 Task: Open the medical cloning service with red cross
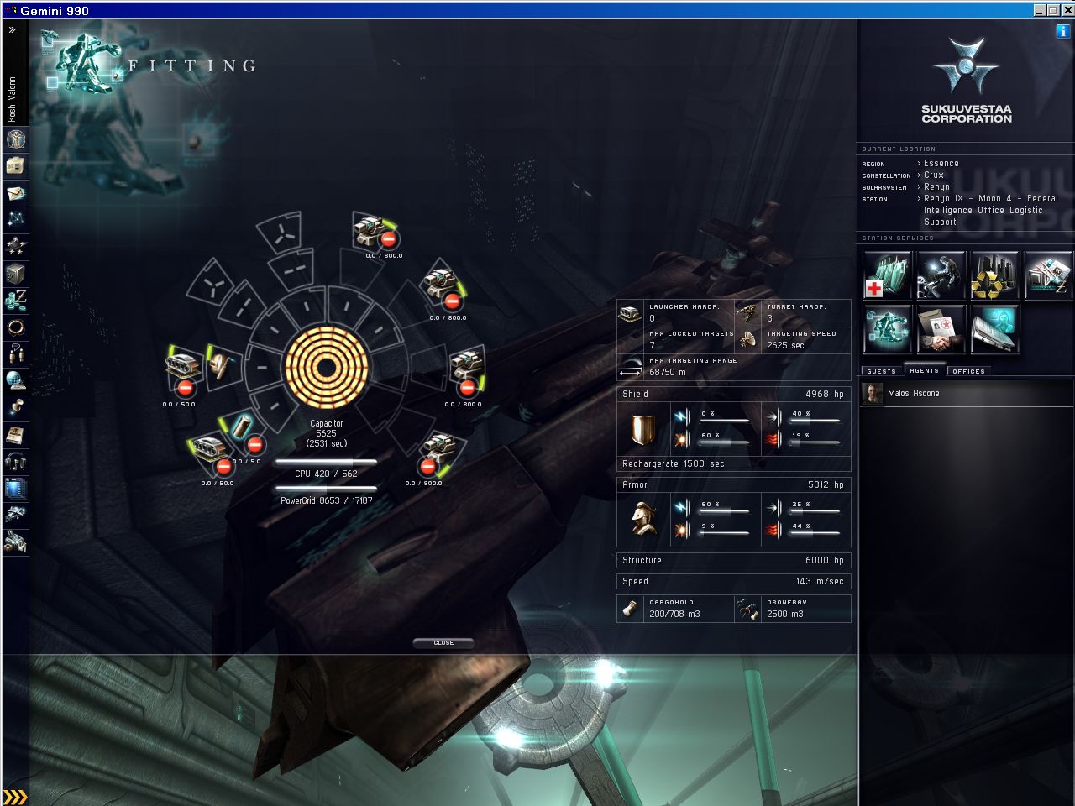[x=888, y=275]
